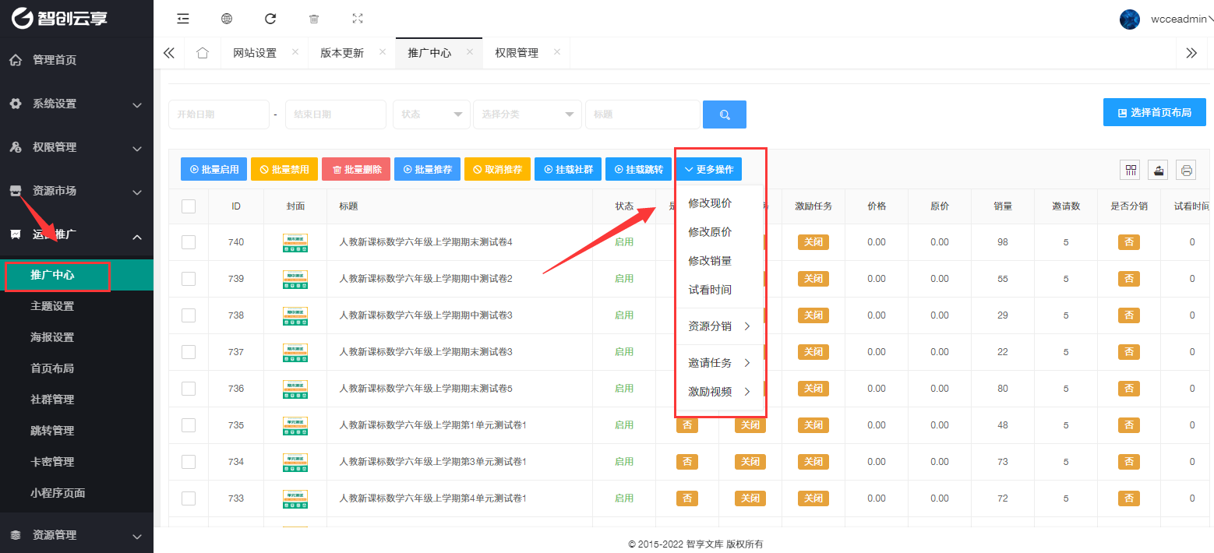This screenshot has height=553, width=1214.
Task: Switch to the 网站设置 tab
Action: [255, 53]
